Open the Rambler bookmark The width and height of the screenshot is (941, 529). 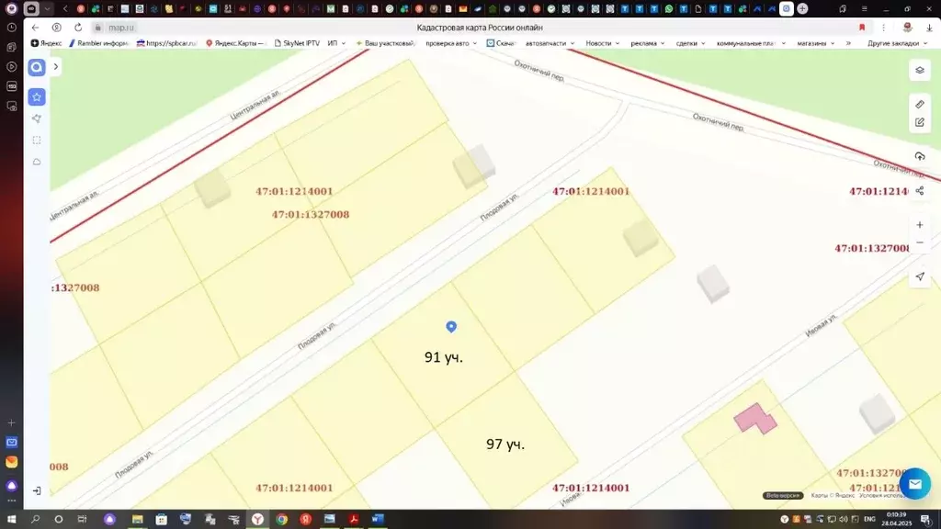(x=98, y=43)
